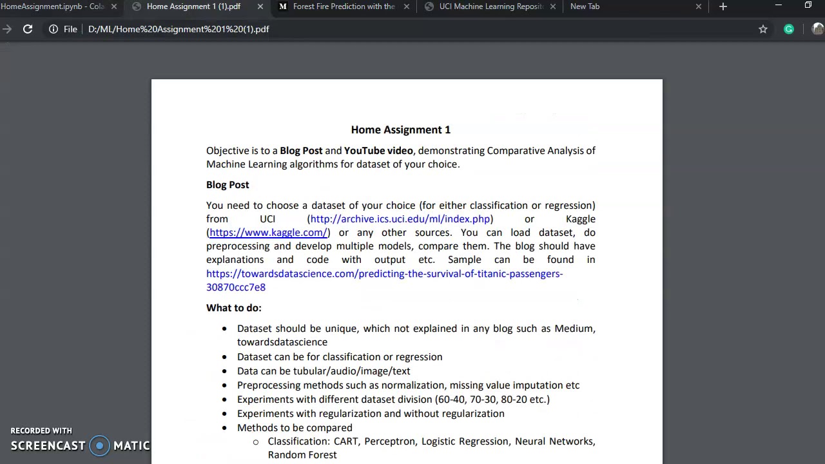Image resolution: width=825 pixels, height=464 pixels.
Task: Close the New Tab tab
Action: tap(699, 6)
